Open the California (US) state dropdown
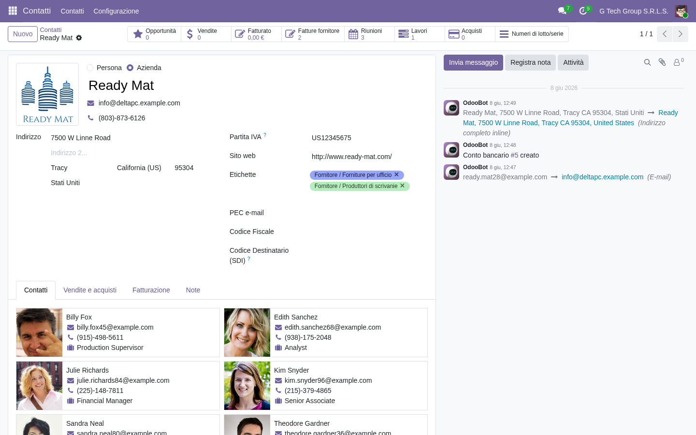Image resolution: width=696 pixels, height=435 pixels. click(142, 168)
